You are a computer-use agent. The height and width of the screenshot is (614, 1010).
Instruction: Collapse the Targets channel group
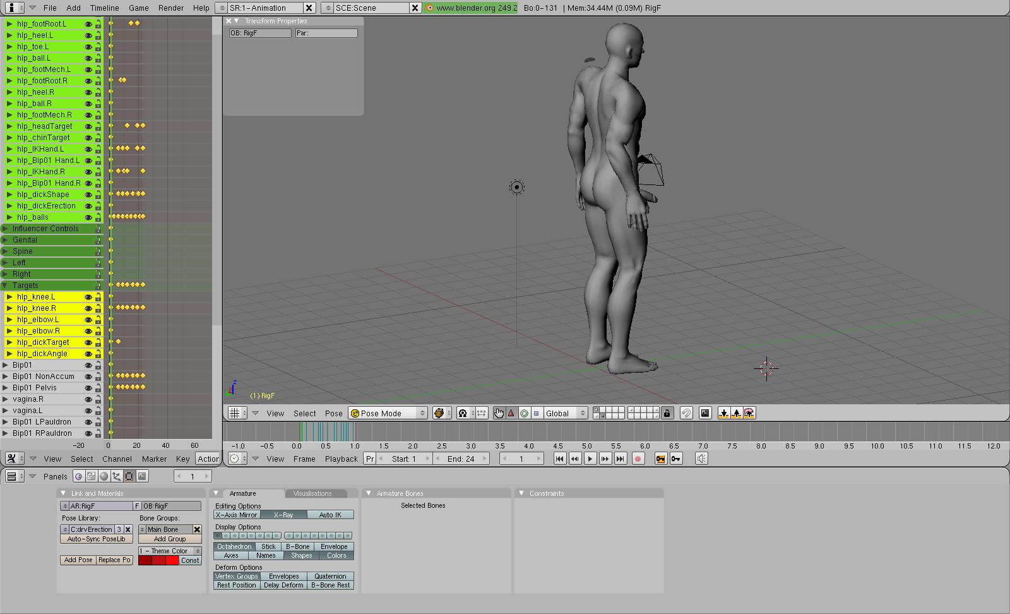(5, 286)
